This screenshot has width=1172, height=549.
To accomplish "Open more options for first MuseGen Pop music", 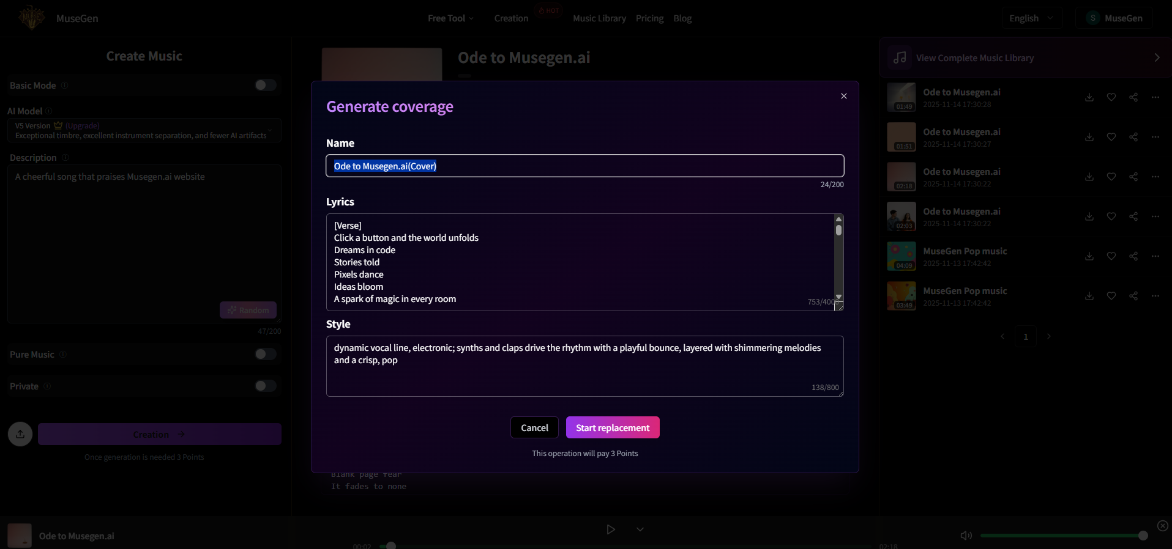I will click(x=1155, y=256).
